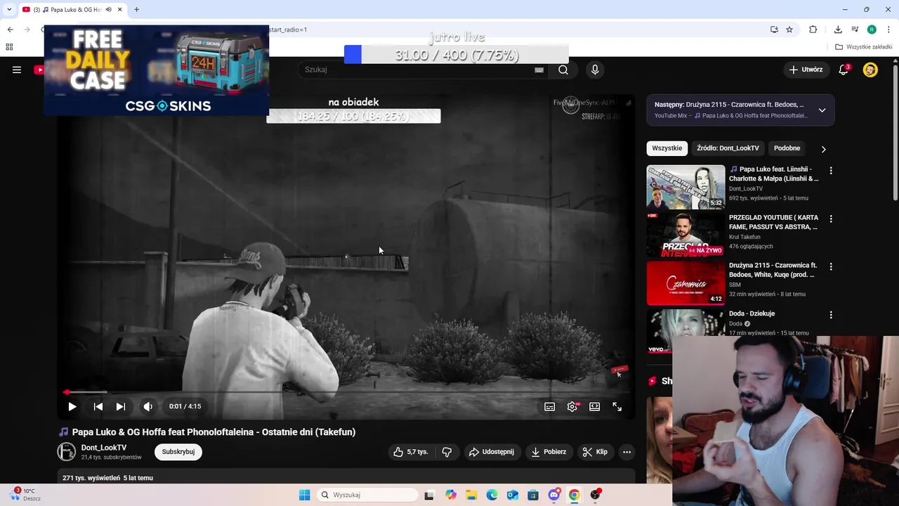Open a new Chrome tab
The width and height of the screenshot is (899, 506).
click(x=136, y=9)
